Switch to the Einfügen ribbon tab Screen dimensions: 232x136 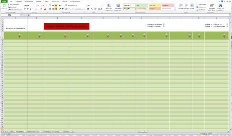[x=19, y=1]
